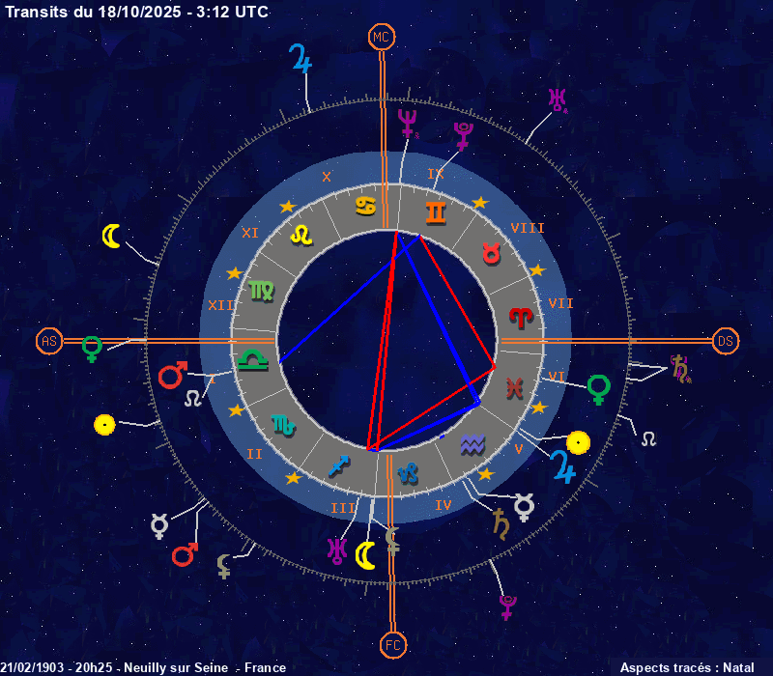Click the Taurus sign in the zodiac ring
This screenshot has width=773, height=676.
pos(493,253)
